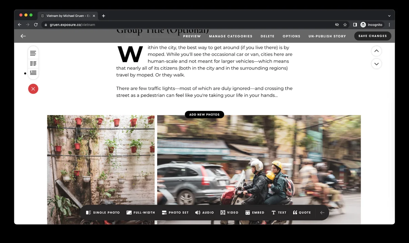The height and width of the screenshot is (243, 409).
Task: Click the crossed-out eye tracking icon in the address bar
Action: 337,25
